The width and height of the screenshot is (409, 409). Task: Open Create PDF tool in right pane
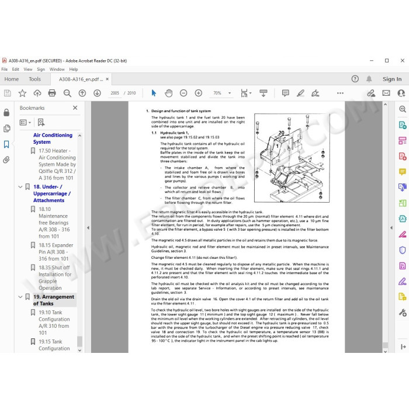pyautogui.click(x=403, y=157)
